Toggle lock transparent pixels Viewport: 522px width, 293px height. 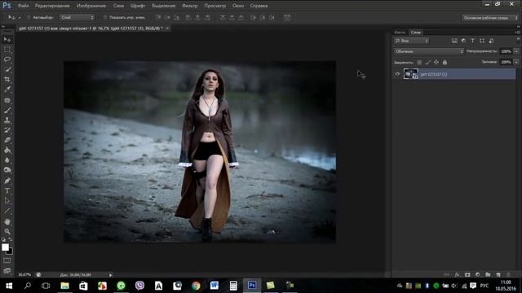(419, 62)
